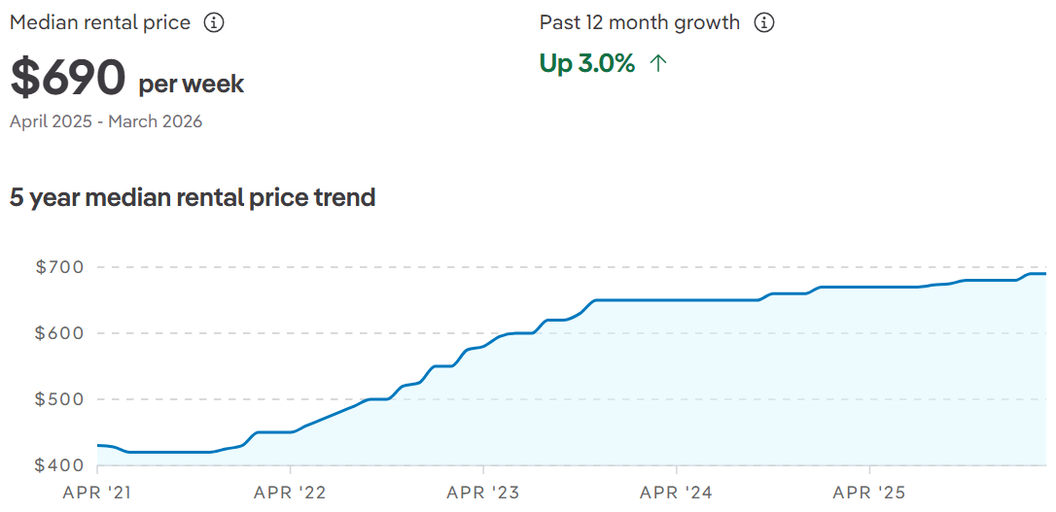Click the APR '21 axis marker
Image resolution: width=1056 pixels, height=512 pixels.
click(95, 493)
